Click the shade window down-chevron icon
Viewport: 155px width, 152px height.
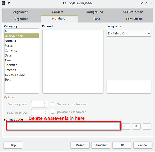[x=141, y=3]
